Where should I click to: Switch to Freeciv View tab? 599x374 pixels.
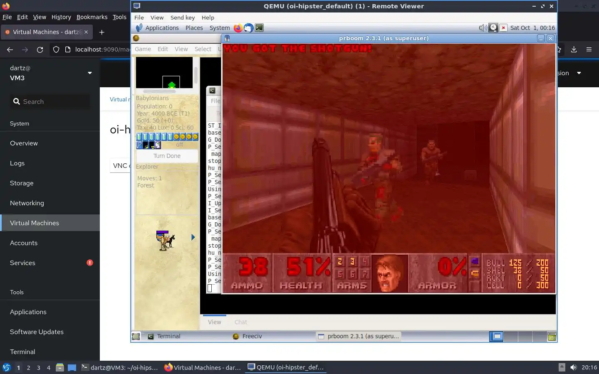pos(215,322)
